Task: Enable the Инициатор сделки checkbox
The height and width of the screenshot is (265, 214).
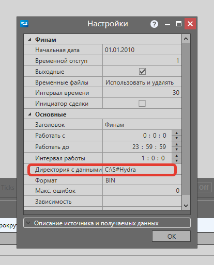Action: coord(142,103)
